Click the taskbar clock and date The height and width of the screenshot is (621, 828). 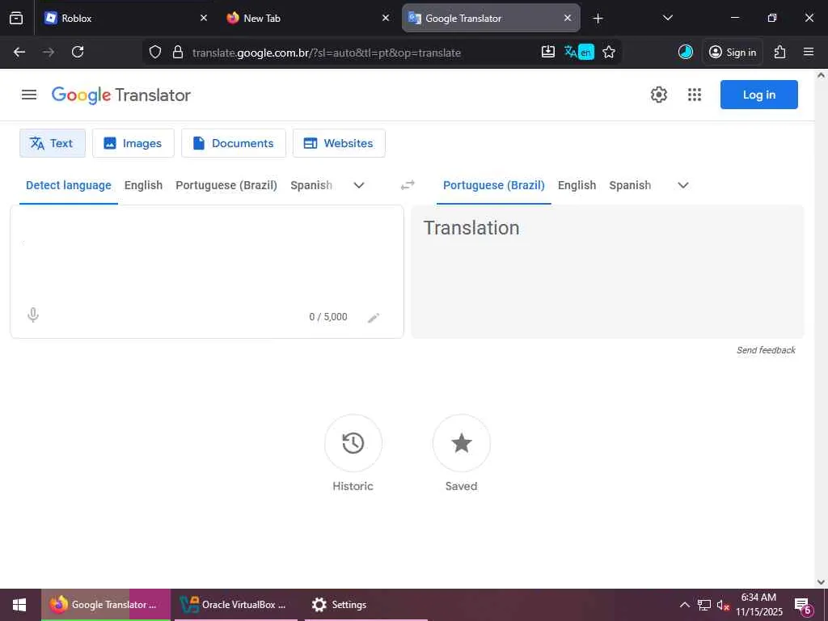[758, 605]
